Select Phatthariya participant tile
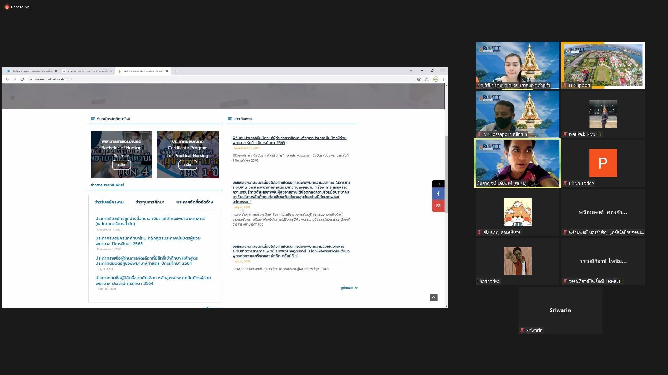 [x=517, y=261]
